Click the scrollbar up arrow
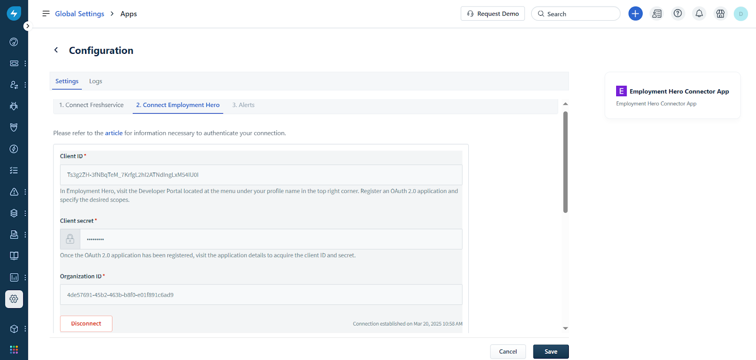The width and height of the screenshot is (756, 360). pyautogui.click(x=566, y=104)
